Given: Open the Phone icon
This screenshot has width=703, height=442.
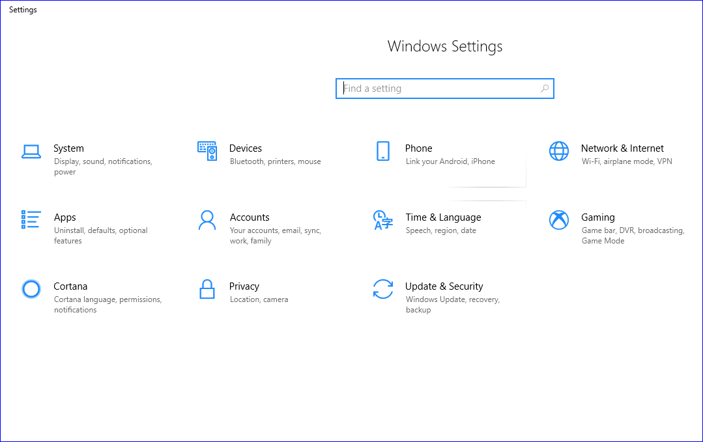Looking at the screenshot, I should pos(383,151).
